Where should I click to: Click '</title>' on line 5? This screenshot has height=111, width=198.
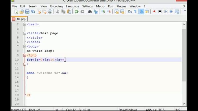click(x=34, y=38)
